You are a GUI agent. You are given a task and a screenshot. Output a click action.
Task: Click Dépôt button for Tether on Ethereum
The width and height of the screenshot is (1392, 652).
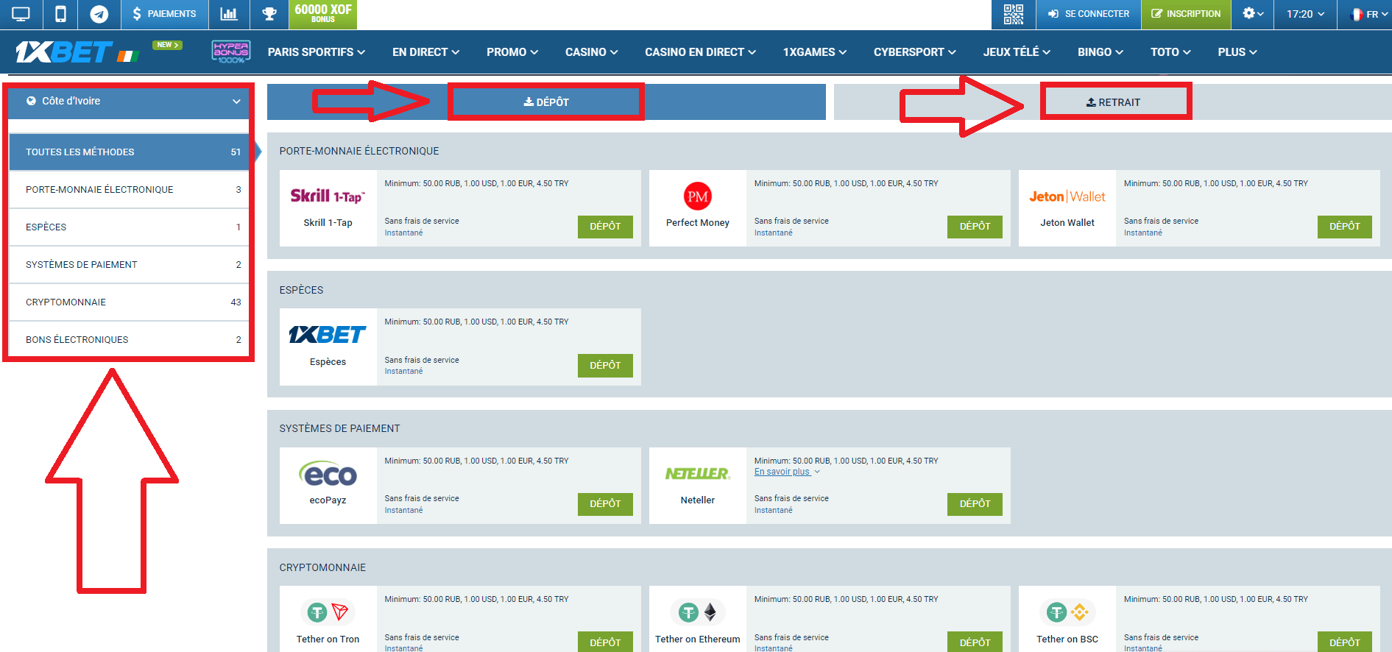click(975, 642)
